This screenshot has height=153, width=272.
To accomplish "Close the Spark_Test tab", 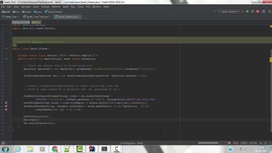I will (19, 17).
